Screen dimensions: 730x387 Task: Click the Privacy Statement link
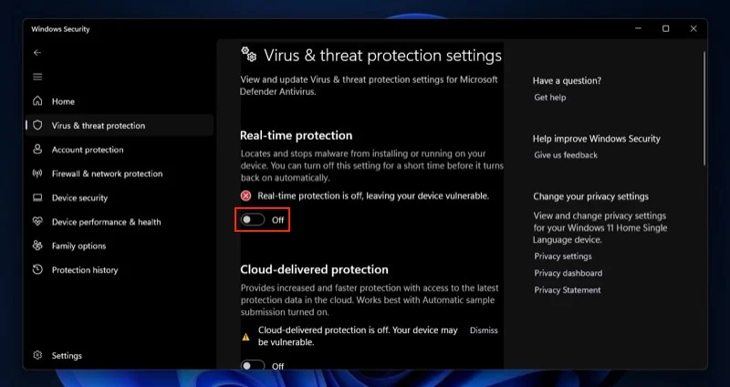click(568, 290)
